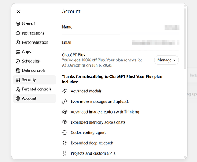Image resolution: width=197 pixels, height=162 pixels.
Task: Go to Personalization settings
Action: pos(34,42)
